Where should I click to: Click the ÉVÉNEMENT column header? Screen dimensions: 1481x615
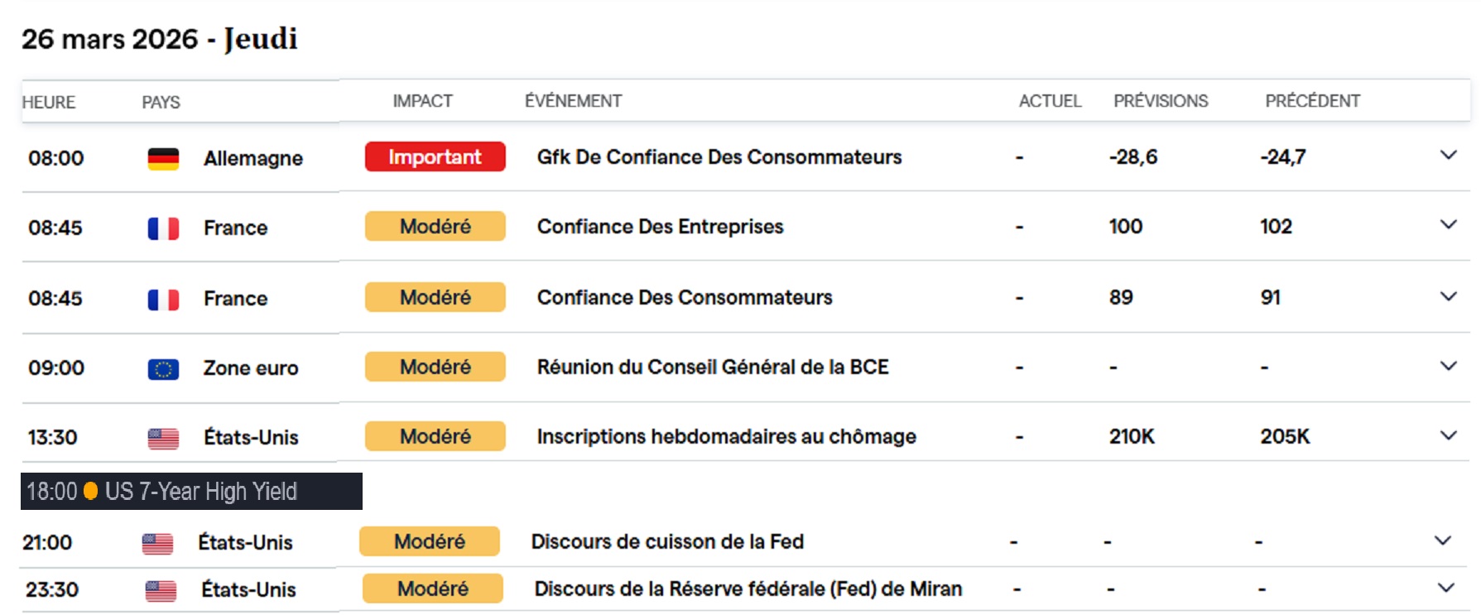(x=573, y=101)
